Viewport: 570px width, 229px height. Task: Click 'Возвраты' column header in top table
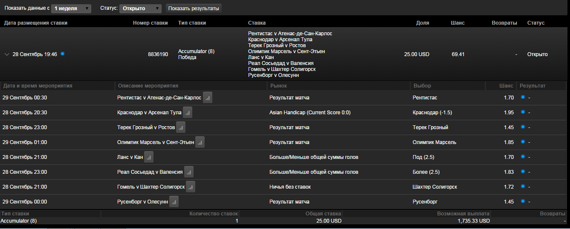click(x=504, y=23)
